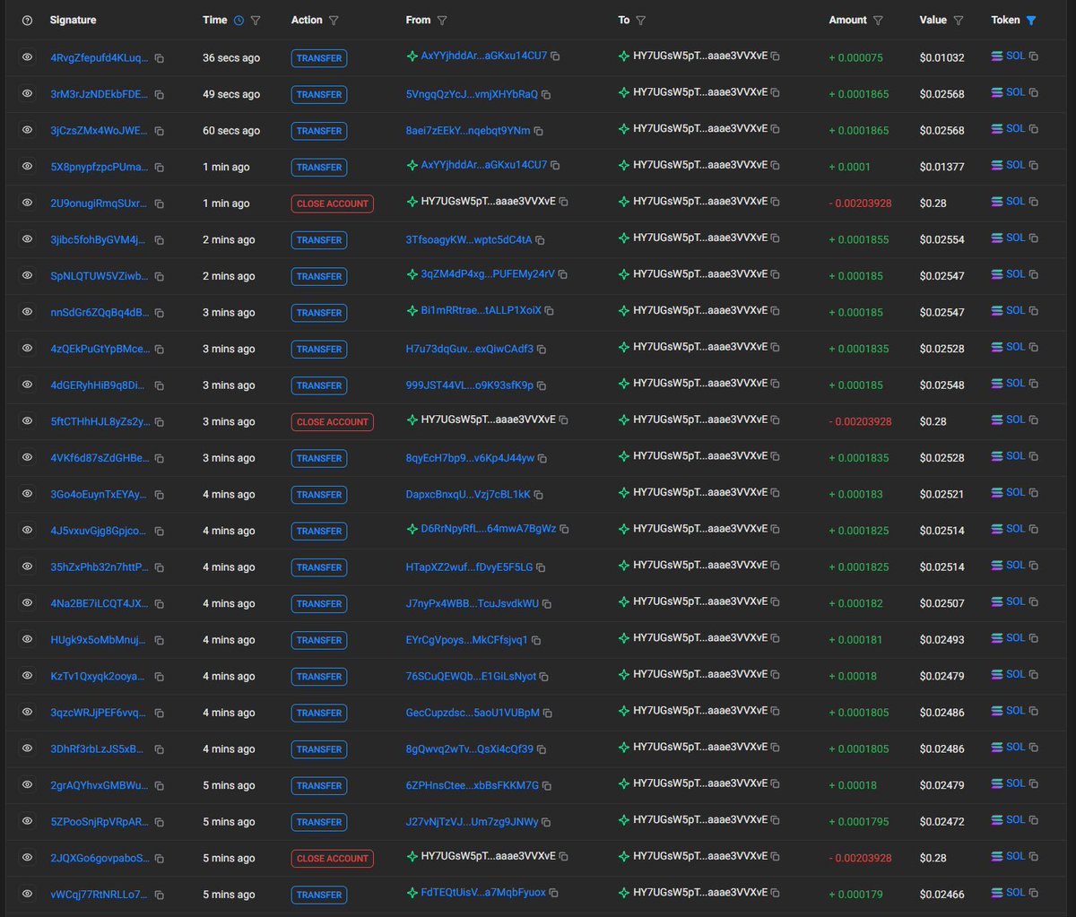Viewport: 1076px width, 917px height.
Task: Toggle eye icon for 2U9onugiRmqSUxr row
Action: pyautogui.click(x=27, y=203)
